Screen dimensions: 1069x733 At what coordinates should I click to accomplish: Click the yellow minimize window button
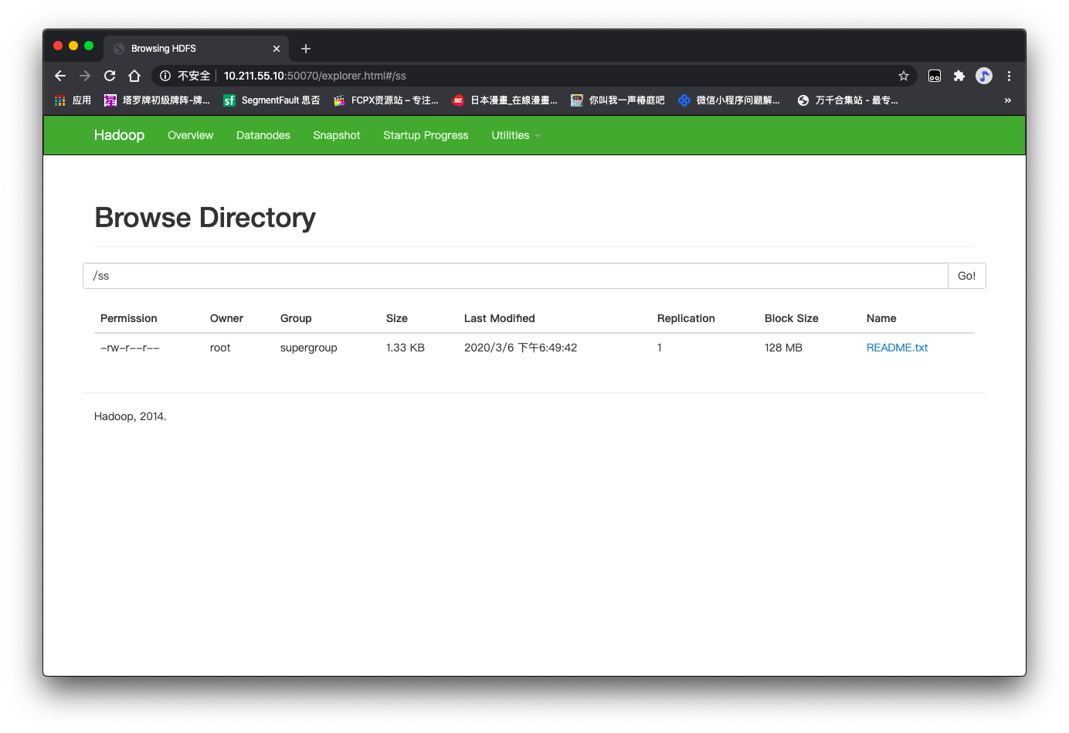point(73,46)
